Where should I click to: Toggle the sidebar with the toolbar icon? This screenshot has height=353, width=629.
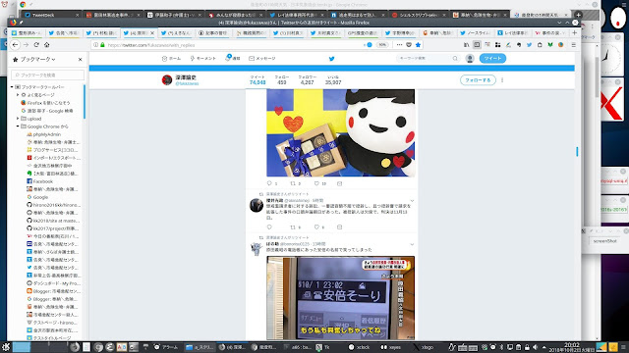477,45
